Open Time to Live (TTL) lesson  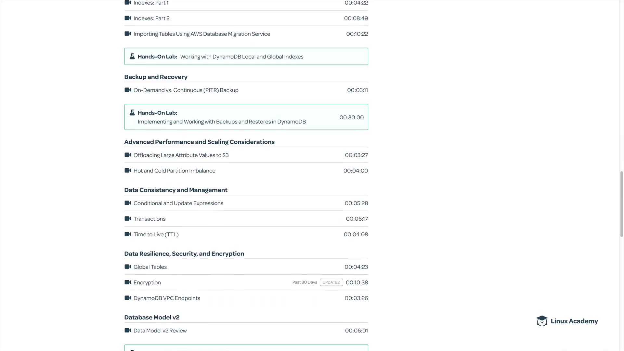[x=156, y=235]
